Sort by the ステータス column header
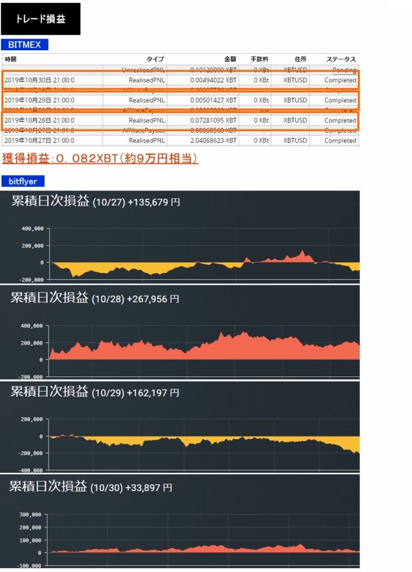412x572 pixels. [341, 59]
